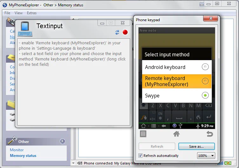Close the Phone keypad window
This screenshot has height=168, width=239.
pos(211,18)
